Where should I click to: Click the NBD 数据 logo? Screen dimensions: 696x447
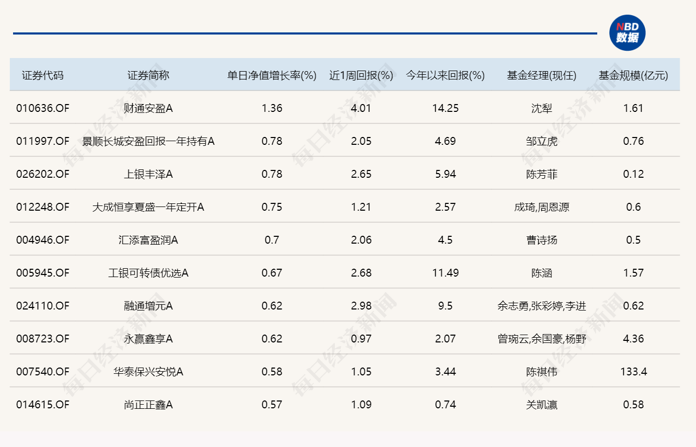628,33
